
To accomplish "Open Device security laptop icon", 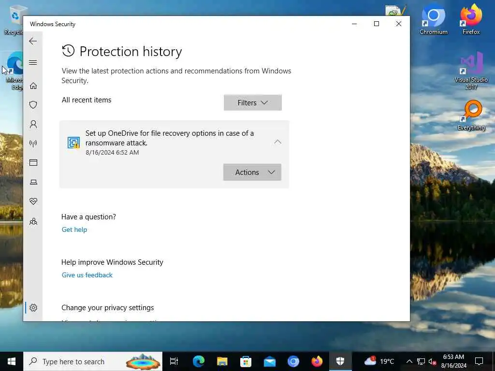I will (33, 182).
